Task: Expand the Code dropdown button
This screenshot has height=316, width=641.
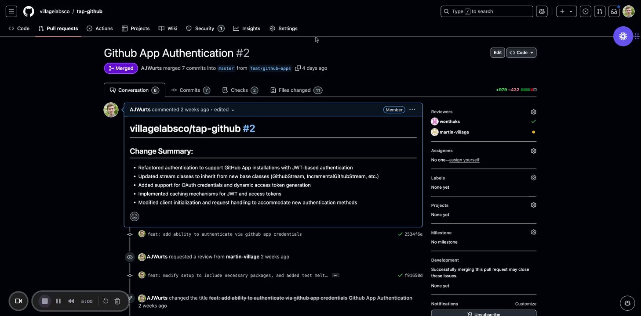Action: [521, 53]
